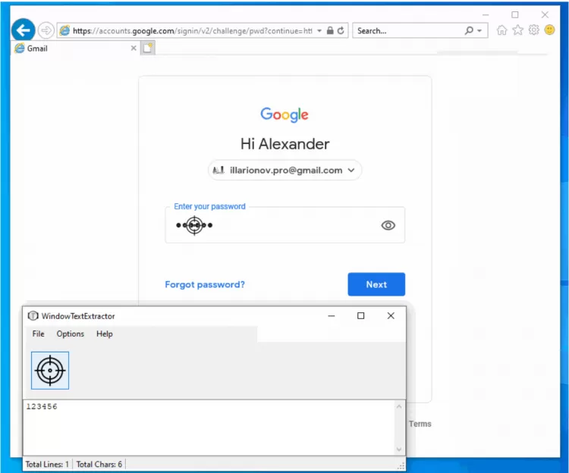Open Favorites star icon
This screenshot has height=473, width=569.
517,30
